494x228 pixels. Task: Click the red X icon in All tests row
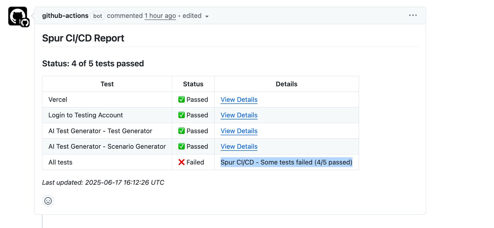pos(182,162)
